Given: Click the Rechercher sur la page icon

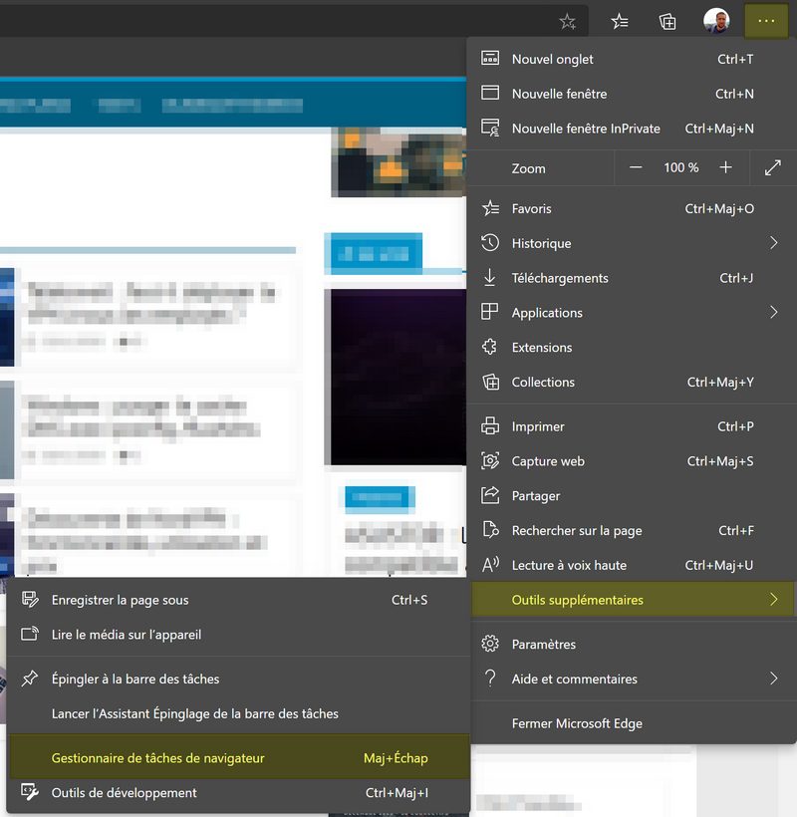Looking at the screenshot, I should (490, 530).
